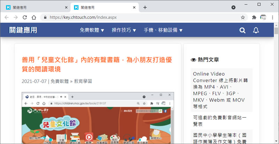Go back to the previous page
The image size is (279, 144).
coord(7,17)
